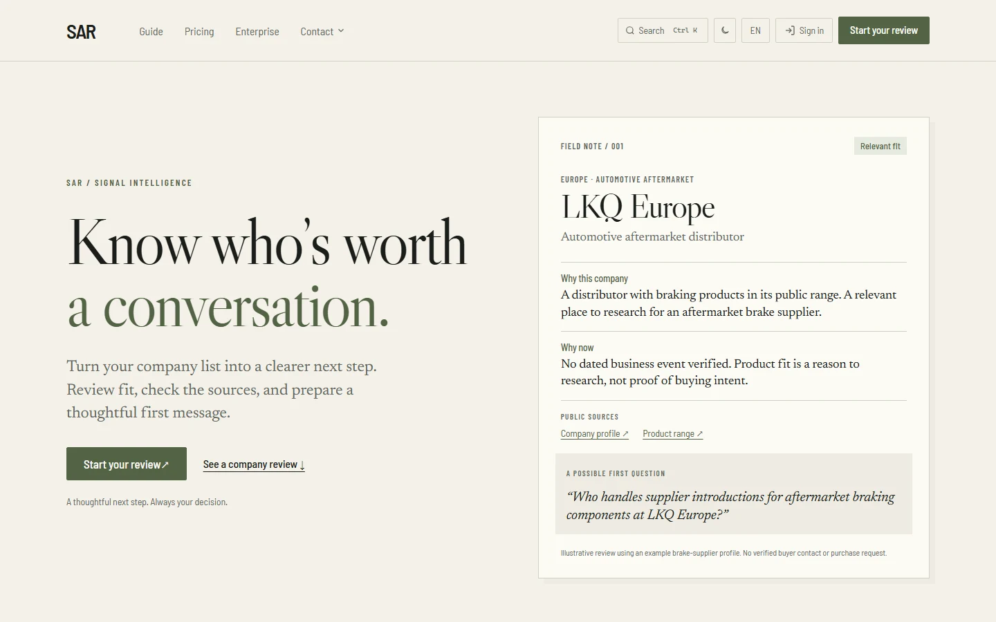Open the Guide page
The image size is (996, 622).
point(151,32)
